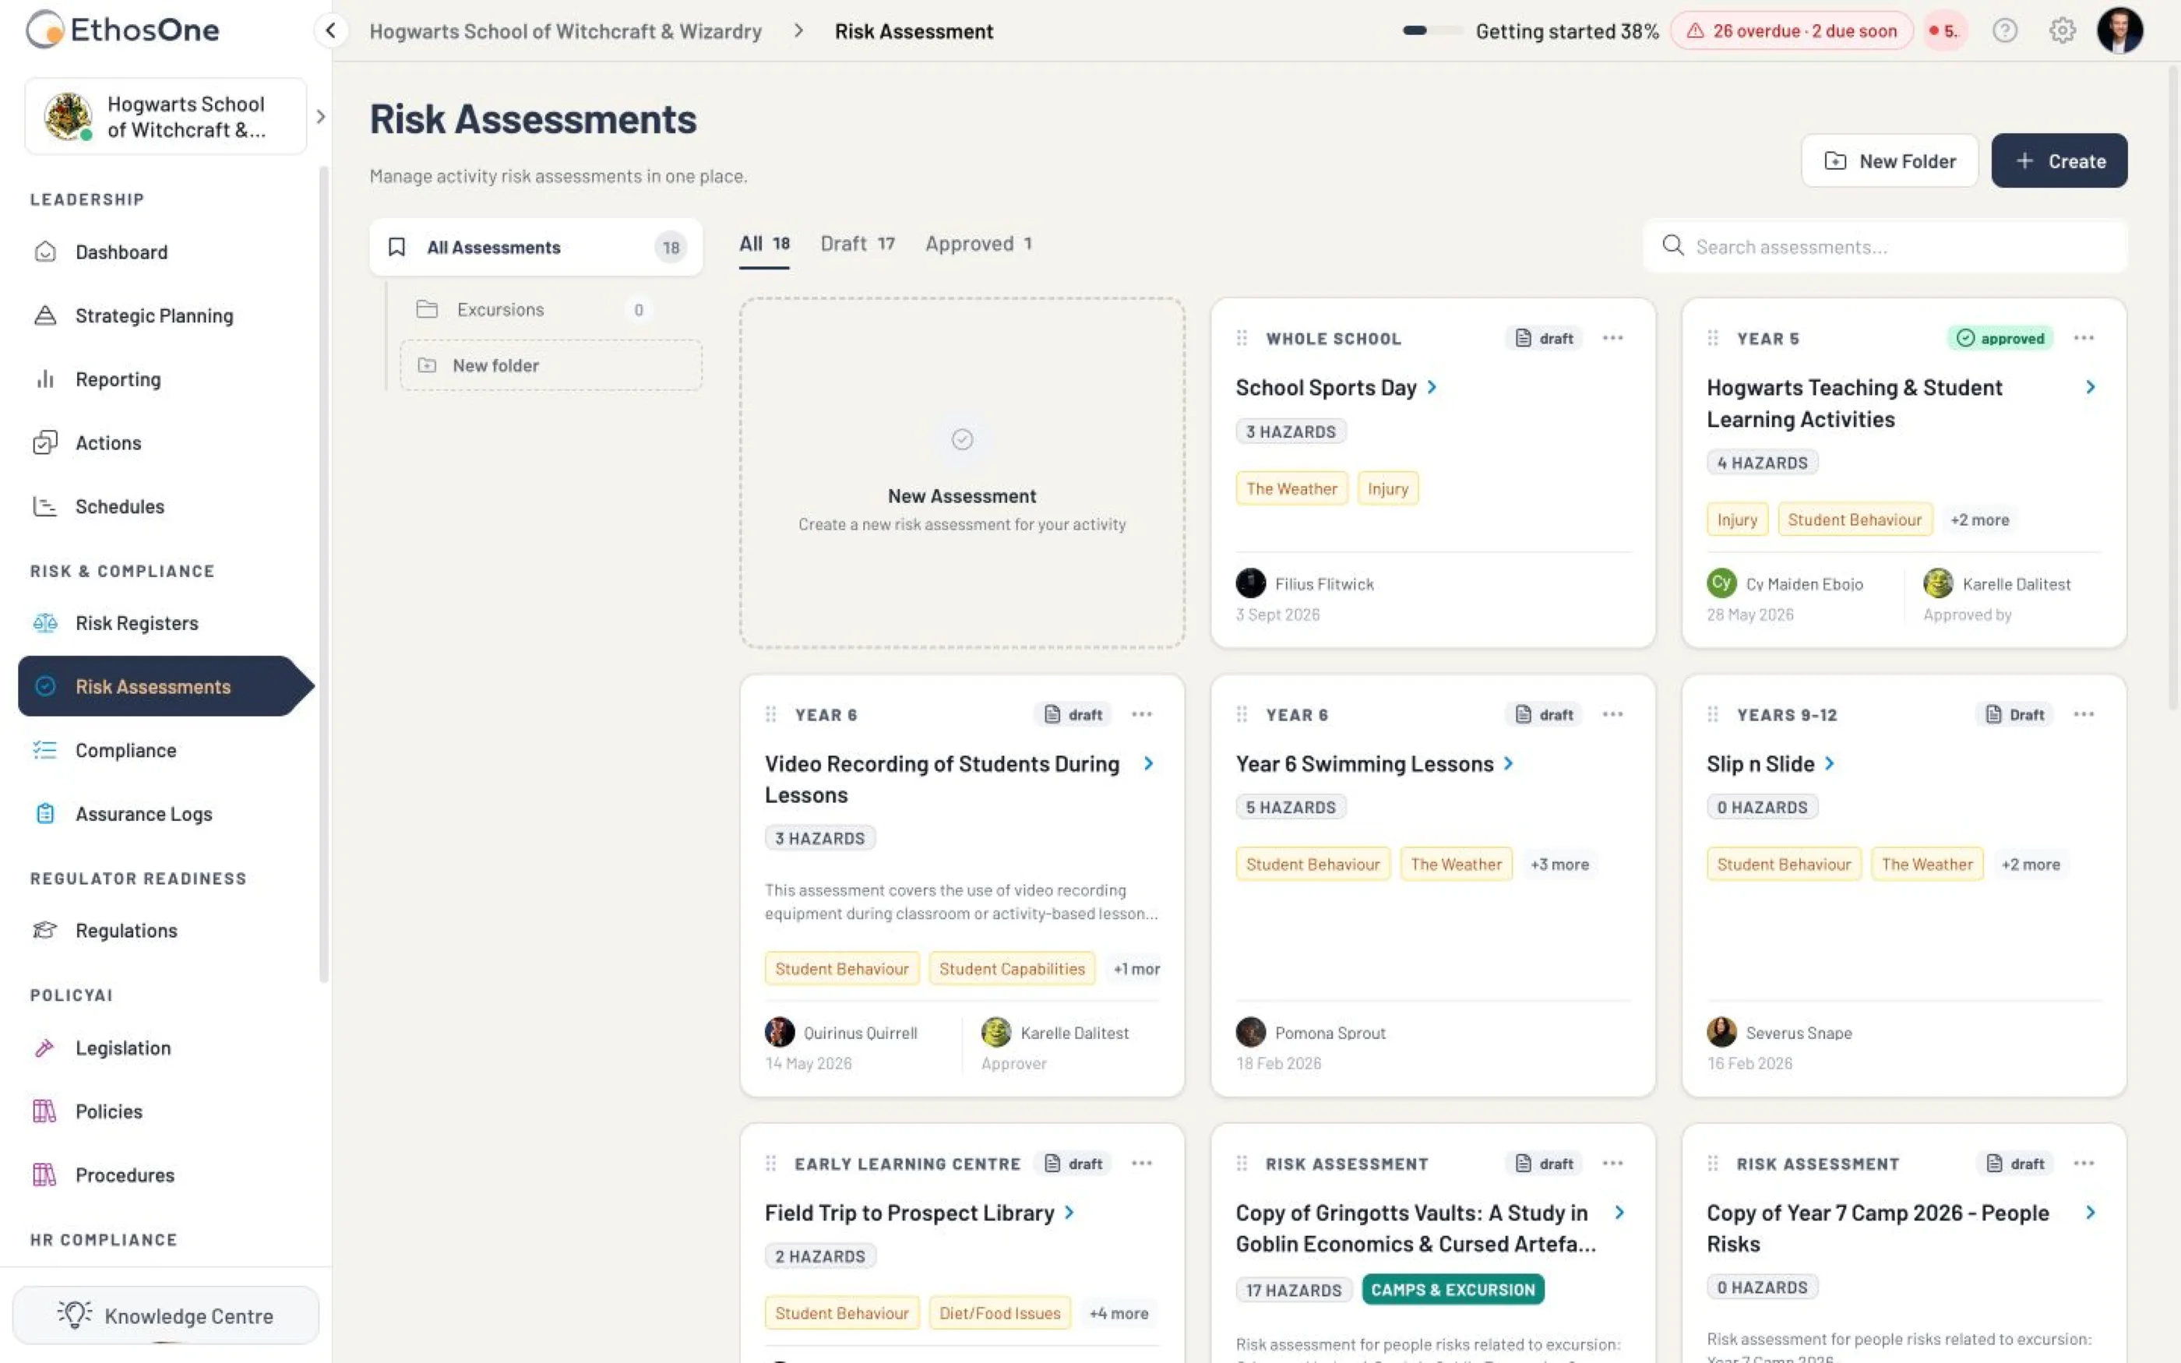The width and height of the screenshot is (2181, 1363).
Task: Open more options on Gringotts Vaults card
Action: tap(1612, 1163)
